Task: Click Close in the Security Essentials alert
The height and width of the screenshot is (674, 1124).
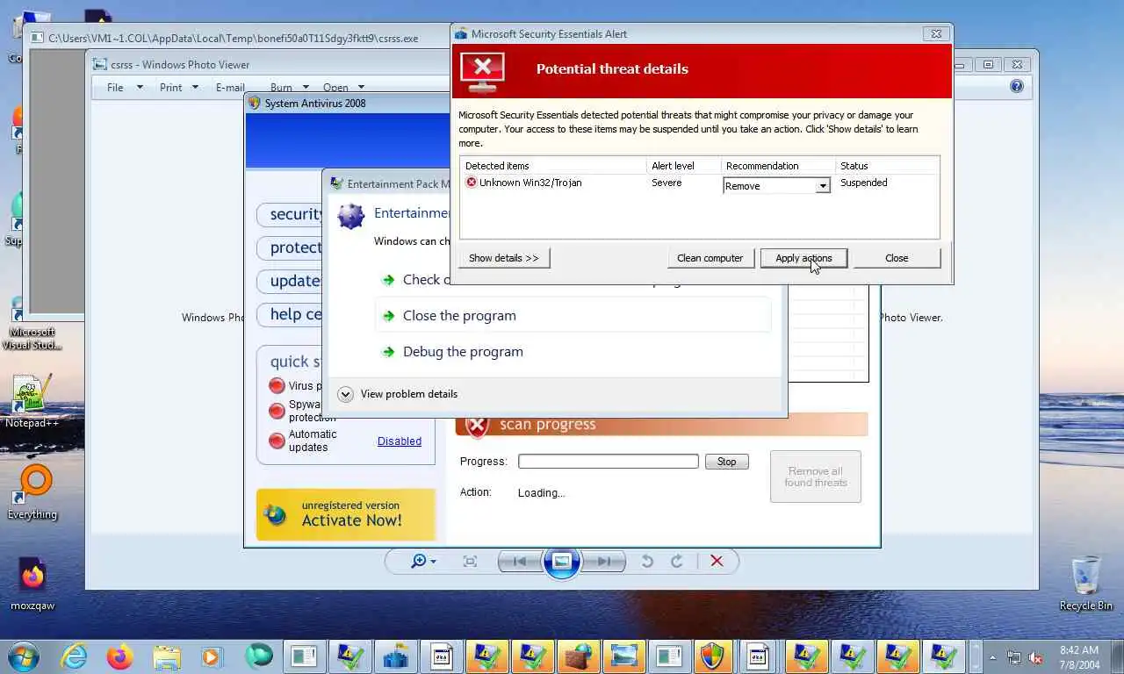Action: (897, 258)
